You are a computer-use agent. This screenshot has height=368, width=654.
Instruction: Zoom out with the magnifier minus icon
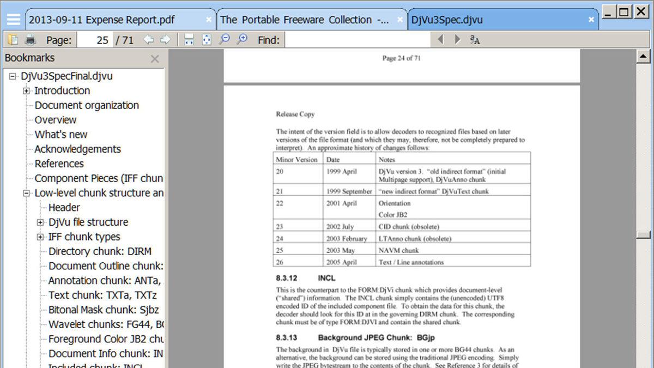[x=224, y=39]
